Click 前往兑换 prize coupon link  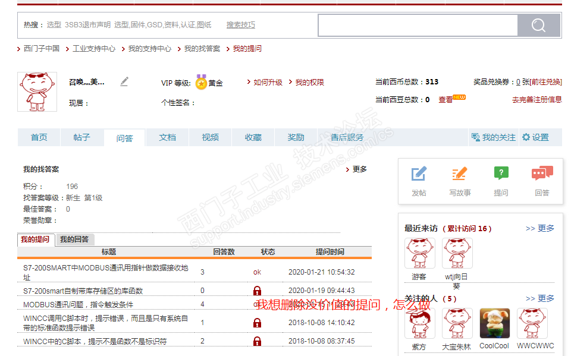coord(546,82)
